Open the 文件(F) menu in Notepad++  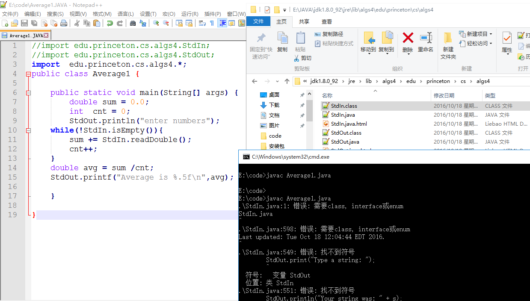[x=10, y=14]
